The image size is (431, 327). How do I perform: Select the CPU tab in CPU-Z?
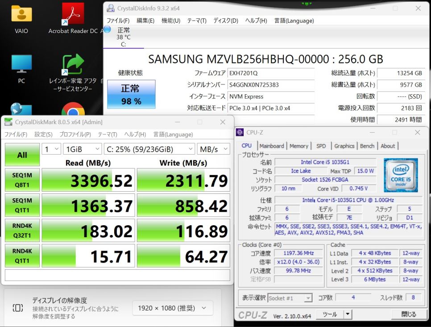(247, 146)
